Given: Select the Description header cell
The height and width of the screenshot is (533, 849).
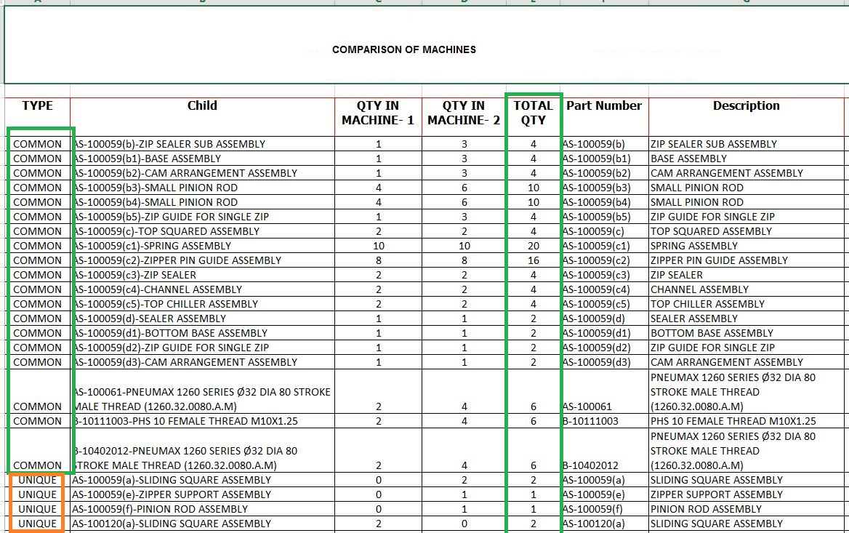Looking at the screenshot, I should click(x=746, y=117).
